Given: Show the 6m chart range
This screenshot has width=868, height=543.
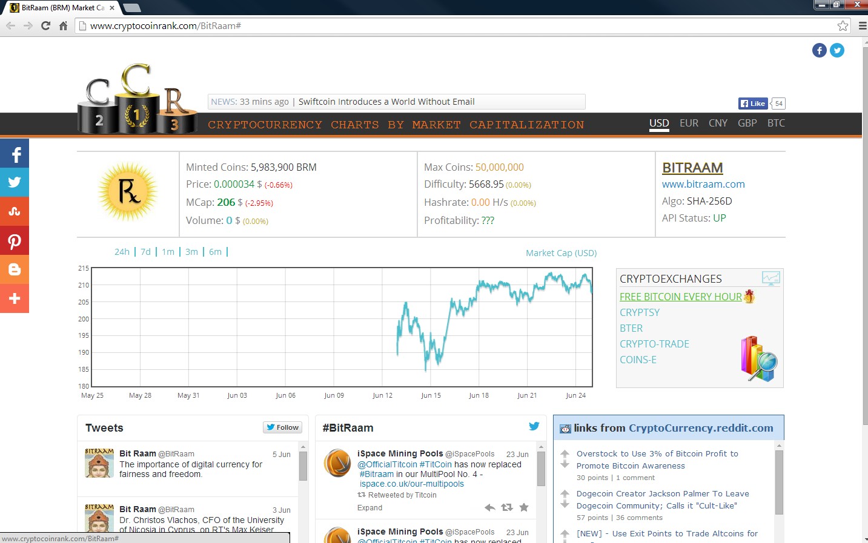Looking at the screenshot, I should [x=215, y=252].
